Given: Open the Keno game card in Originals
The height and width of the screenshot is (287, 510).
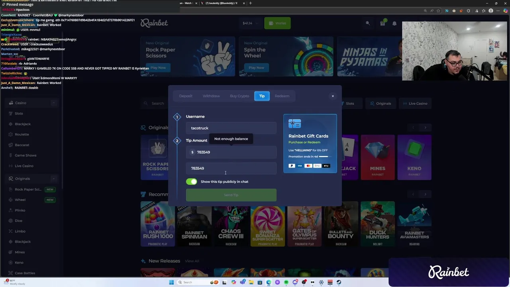Looking at the screenshot, I should [x=414, y=157].
